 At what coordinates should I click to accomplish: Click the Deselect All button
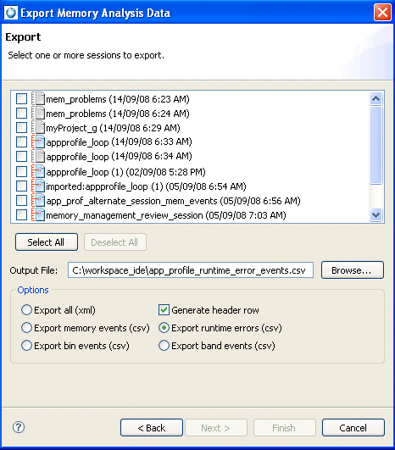pyautogui.click(x=115, y=242)
